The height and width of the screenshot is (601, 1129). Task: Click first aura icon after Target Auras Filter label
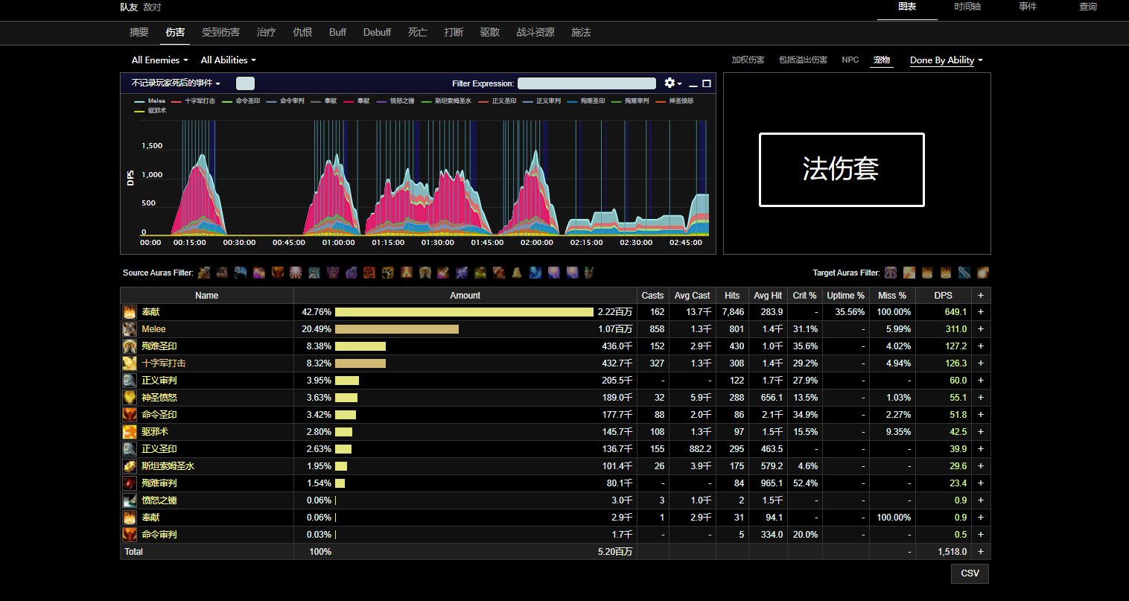tap(891, 273)
